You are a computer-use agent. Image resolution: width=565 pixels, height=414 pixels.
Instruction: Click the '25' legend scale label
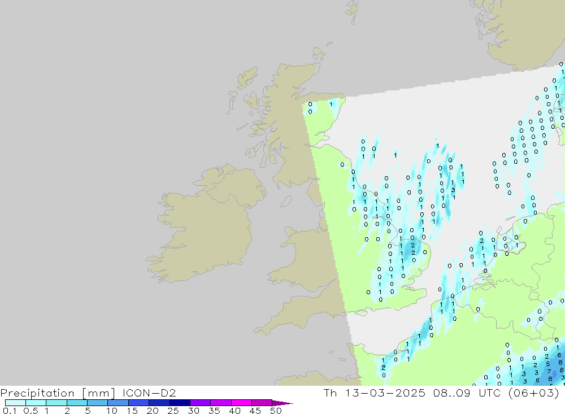173,411
